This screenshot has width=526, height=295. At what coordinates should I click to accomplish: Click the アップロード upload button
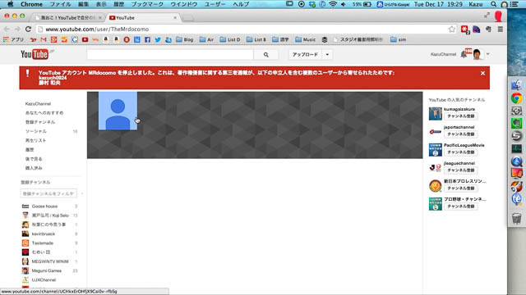pyautogui.click(x=305, y=55)
